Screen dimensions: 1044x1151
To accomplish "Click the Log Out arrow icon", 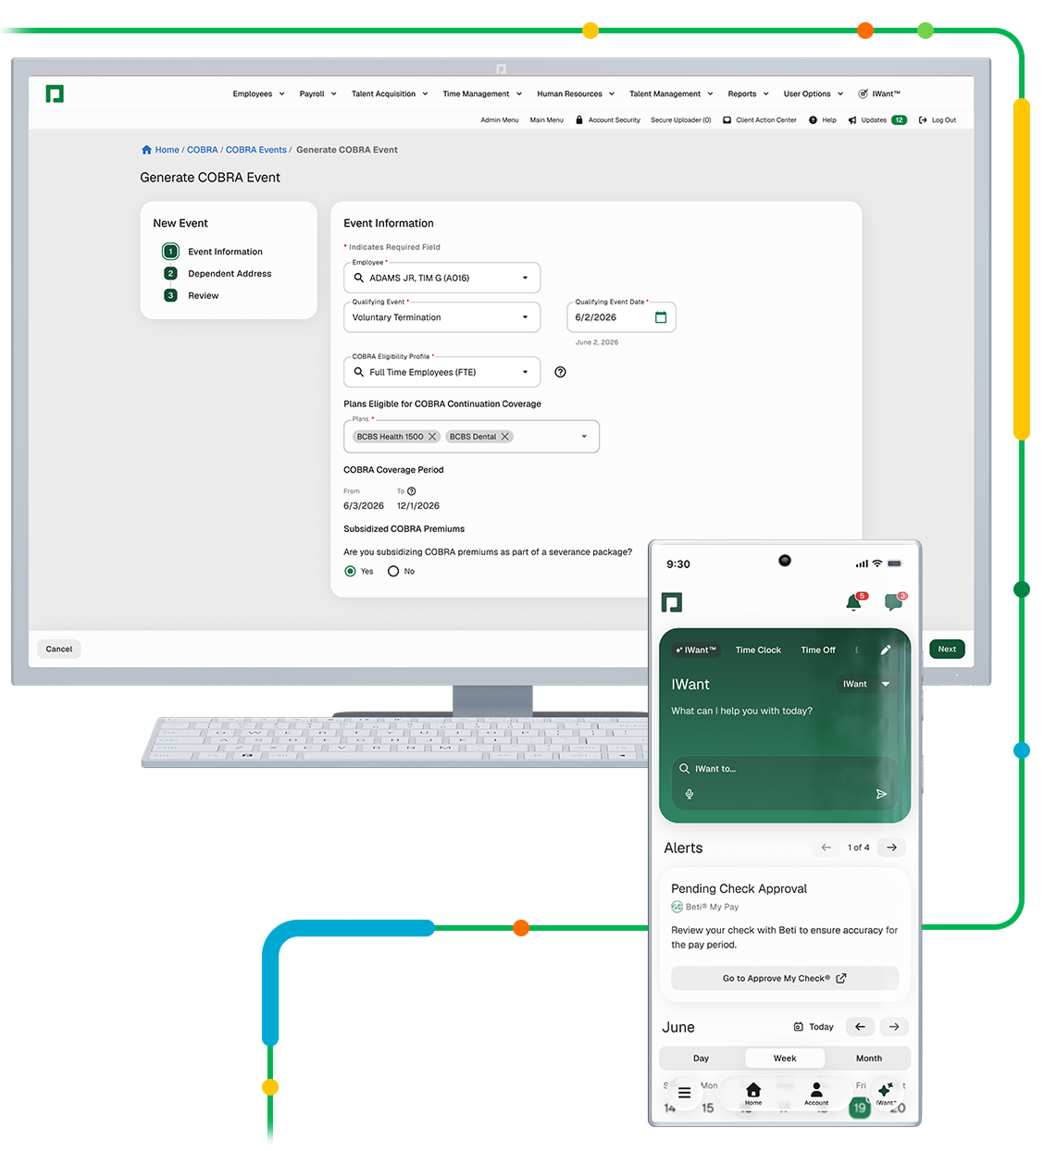I will [923, 120].
